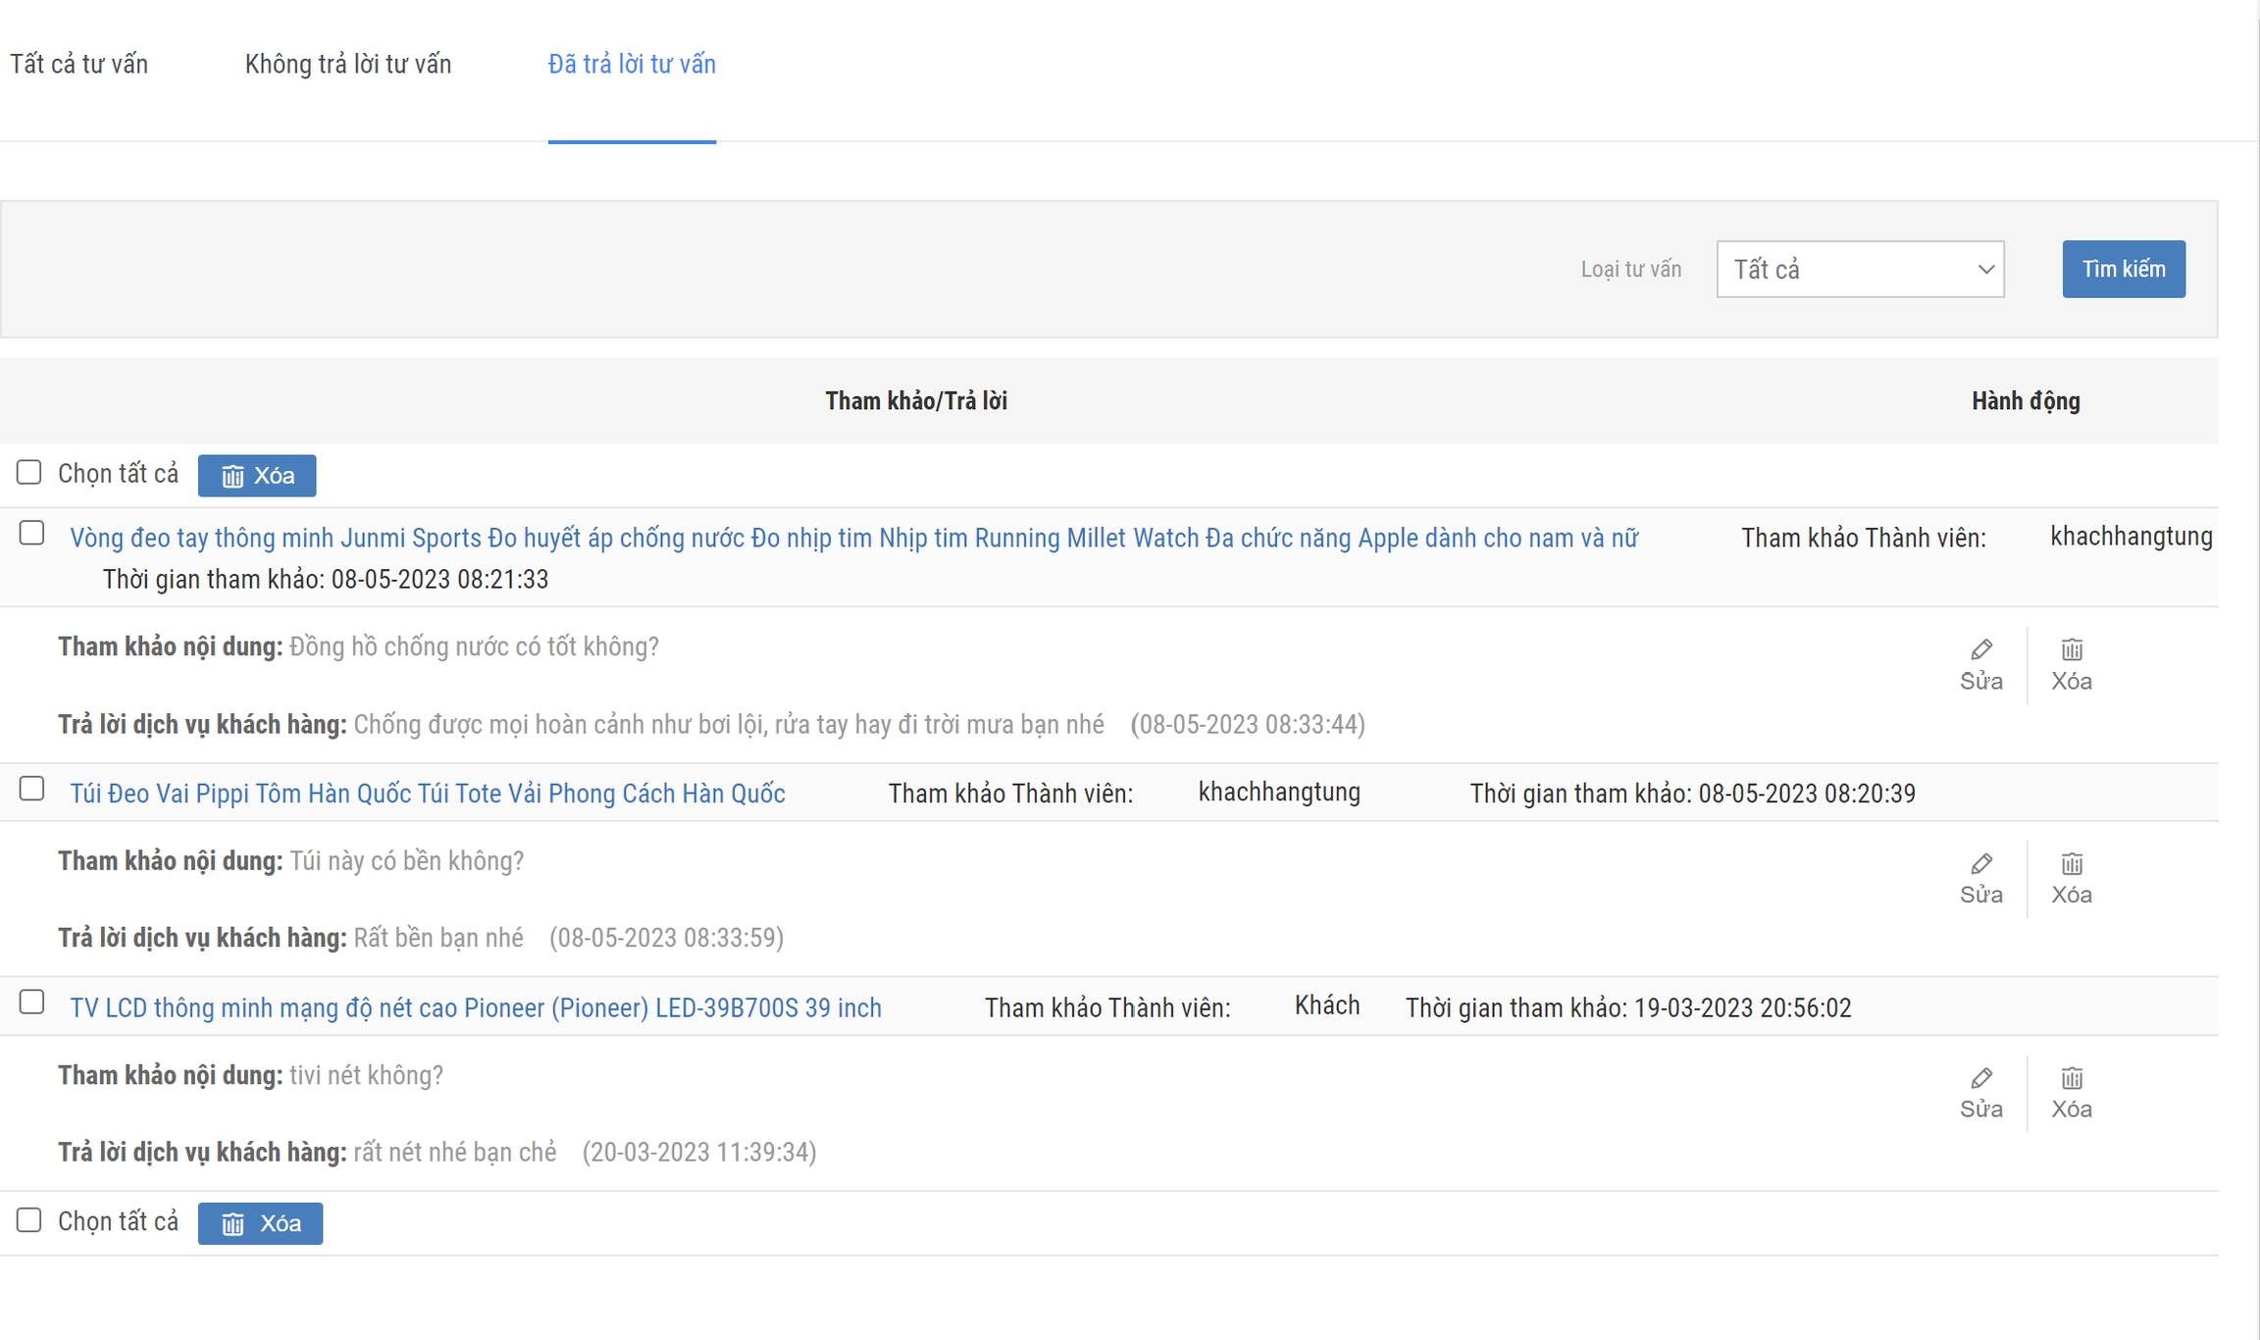Image resolution: width=2260 pixels, height=1340 pixels.
Task: Open the Pioneer LED-39B700S TV product link
Action: click(476, 1007)
